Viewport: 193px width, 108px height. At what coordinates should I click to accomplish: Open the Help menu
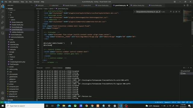(x=43, y=2)
